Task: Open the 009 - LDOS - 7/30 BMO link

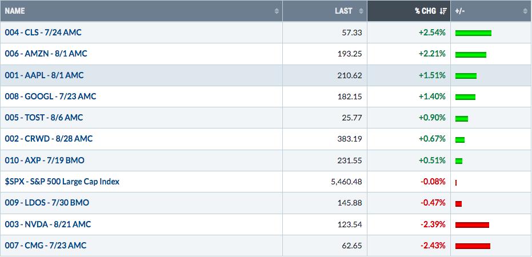Action: (47, 203)
